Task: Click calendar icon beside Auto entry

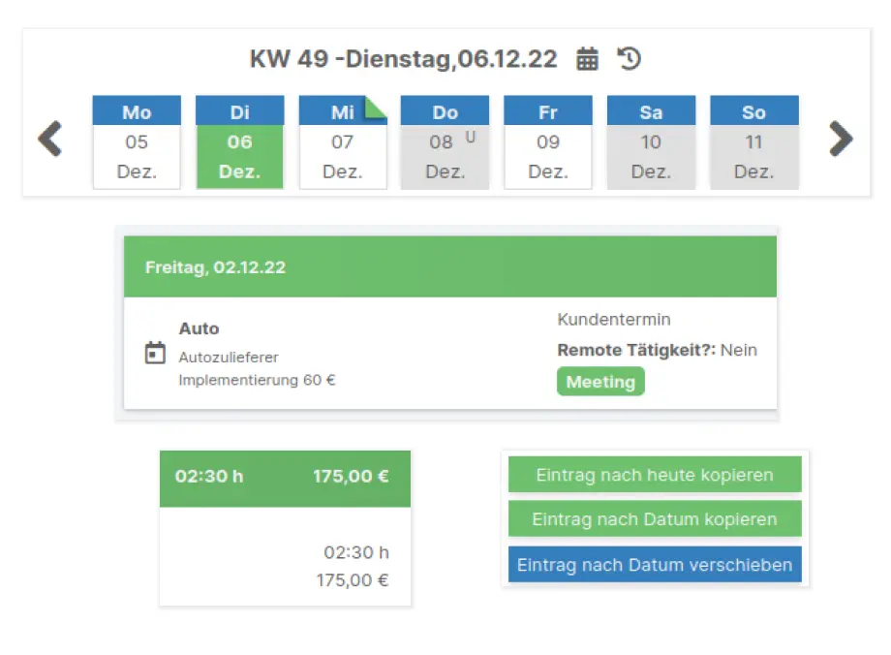Action: point(155,353)
